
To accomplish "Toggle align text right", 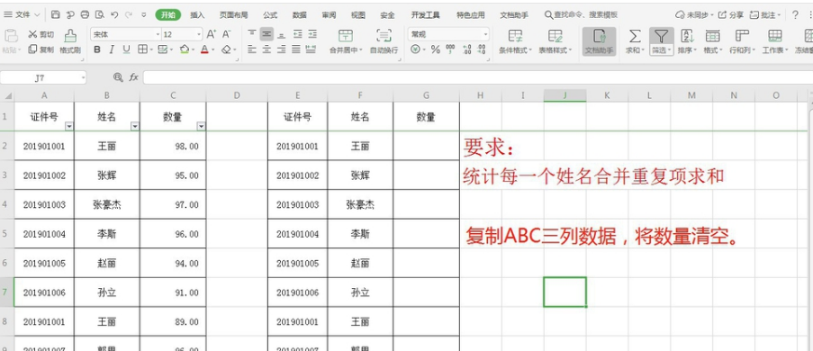I will click(282, 49).
